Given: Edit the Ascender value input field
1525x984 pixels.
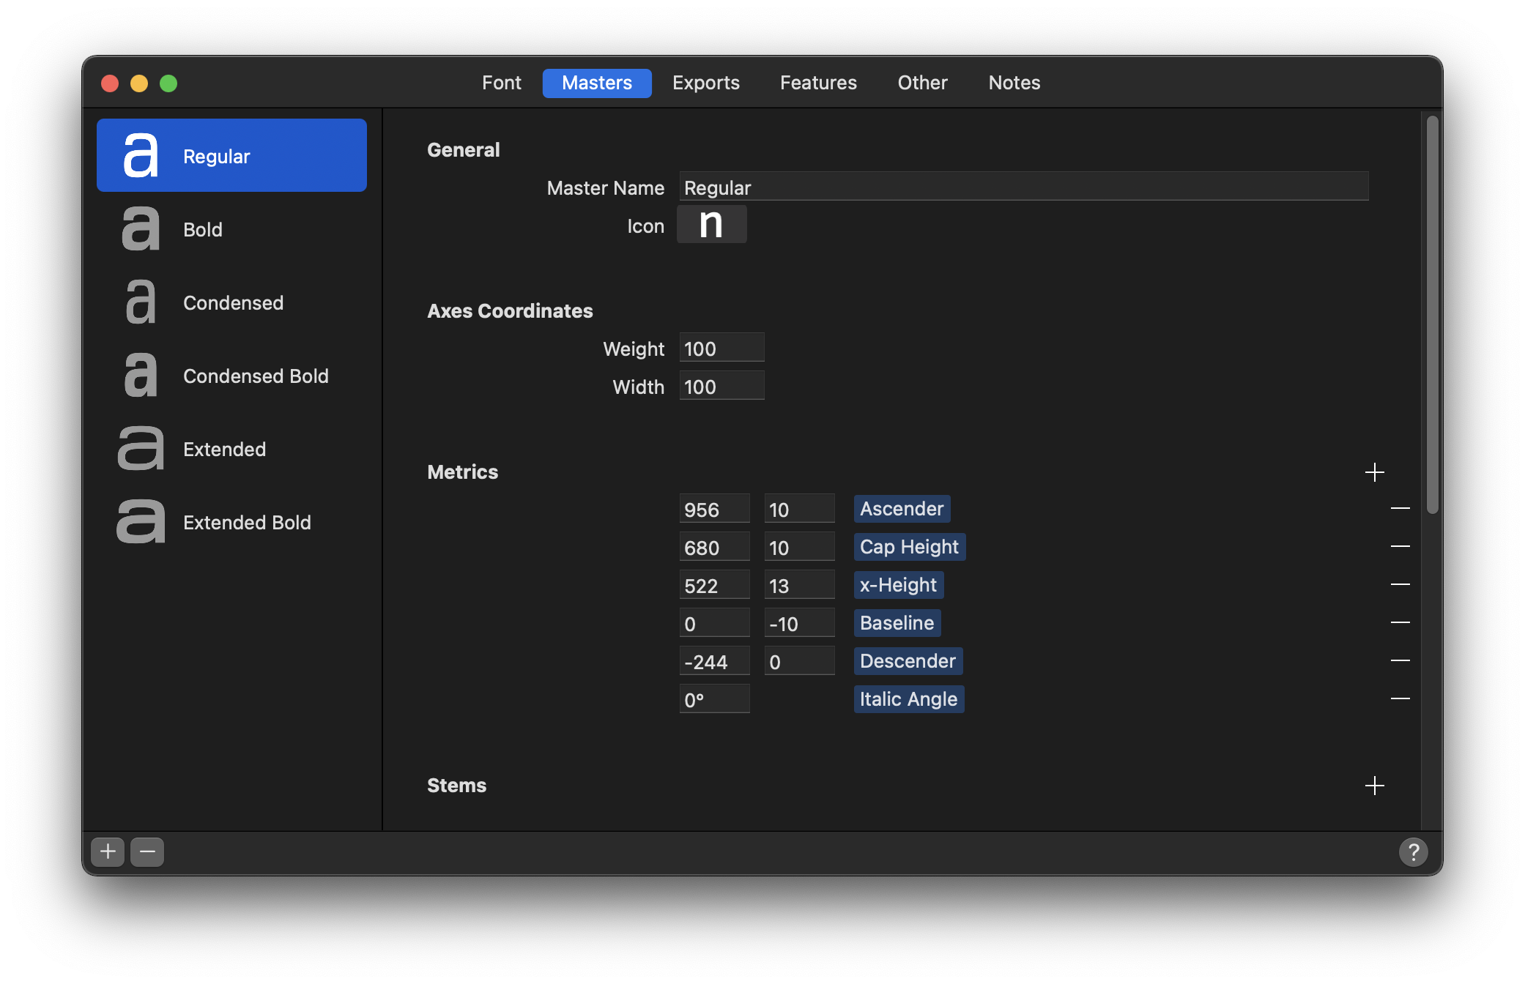Looking at the screenshot, I should 713,509.
